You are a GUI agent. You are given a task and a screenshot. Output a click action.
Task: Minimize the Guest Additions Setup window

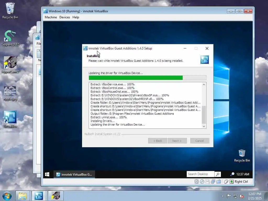(x=185, y=48)
